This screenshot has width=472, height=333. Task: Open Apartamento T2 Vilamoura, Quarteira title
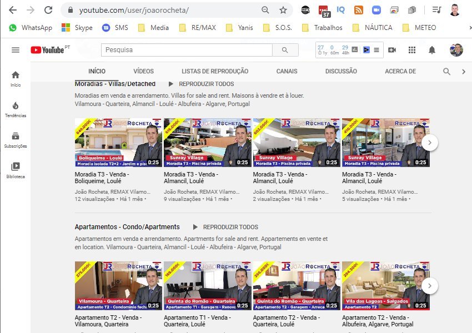(x=108, y=321)
